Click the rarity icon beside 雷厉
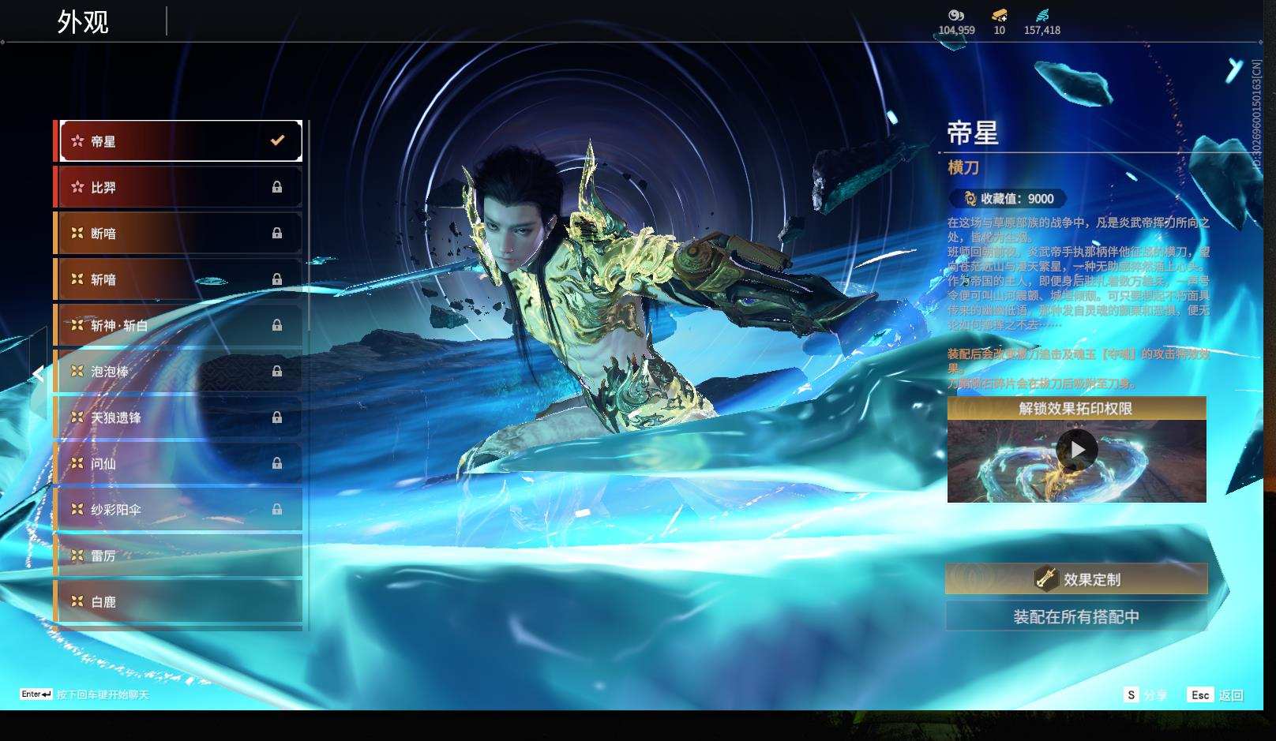The height and width of the screenshot is (741, 1276). point(77,556)
